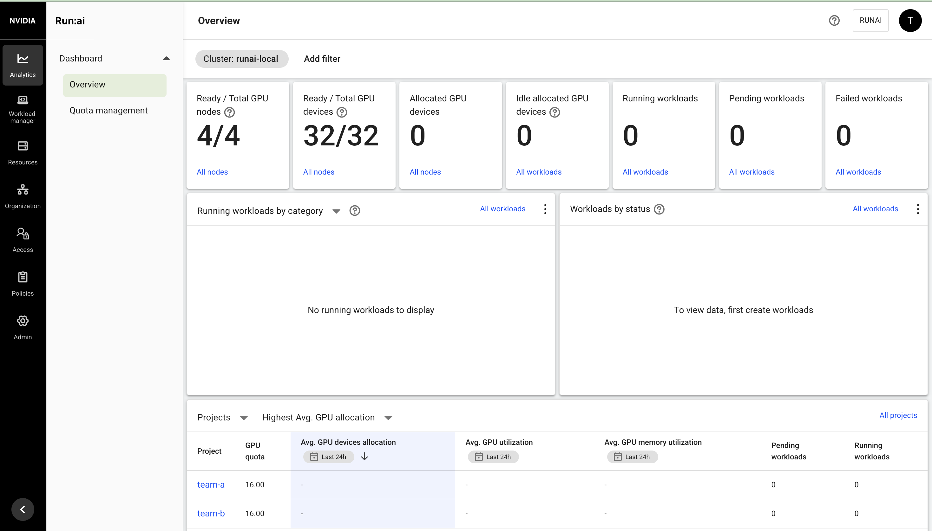Open All nodes under Ready / Total GPU nodes

[212, 172]
